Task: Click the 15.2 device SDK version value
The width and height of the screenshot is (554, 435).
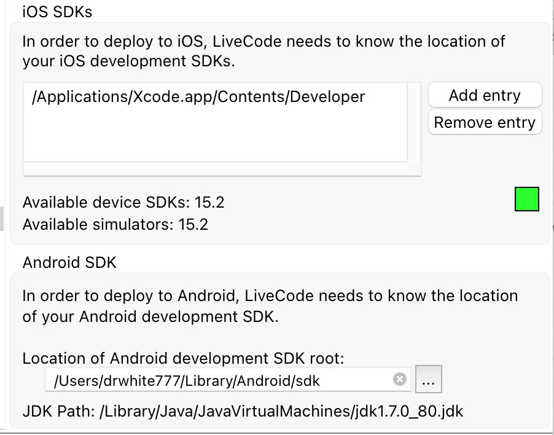Action: 203,202
